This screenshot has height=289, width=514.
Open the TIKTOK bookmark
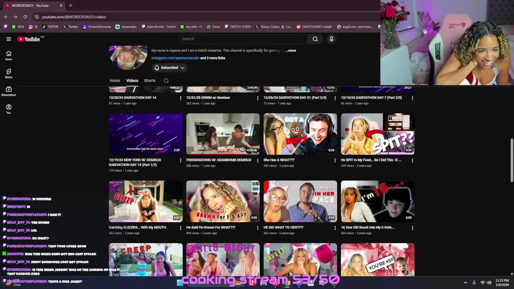[50, 27]
